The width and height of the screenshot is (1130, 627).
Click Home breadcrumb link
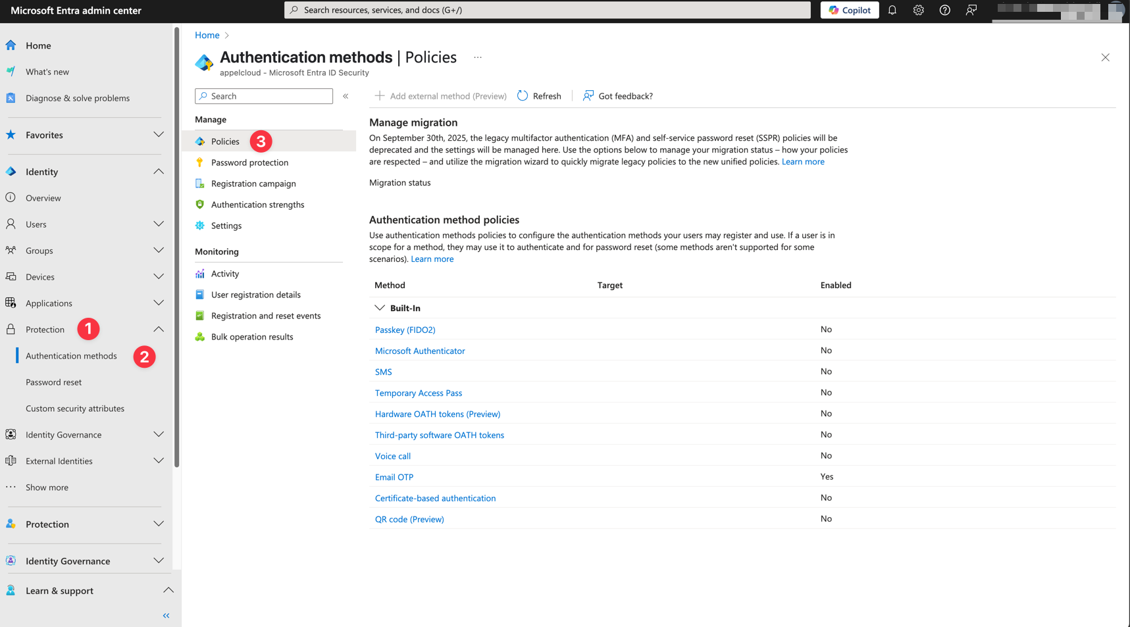click(207, 35)
